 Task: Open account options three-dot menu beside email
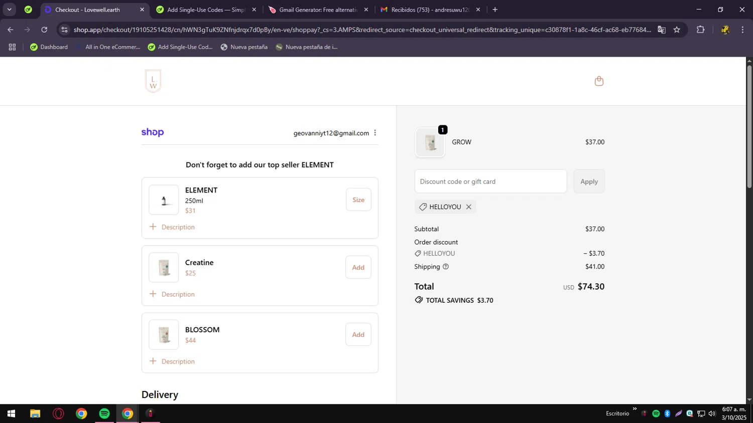point(375,133)
